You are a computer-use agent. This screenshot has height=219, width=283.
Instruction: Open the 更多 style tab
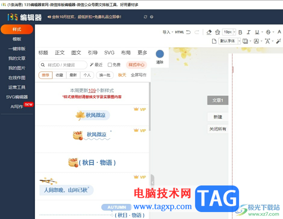pyautogui.click(x=142, y=53)
